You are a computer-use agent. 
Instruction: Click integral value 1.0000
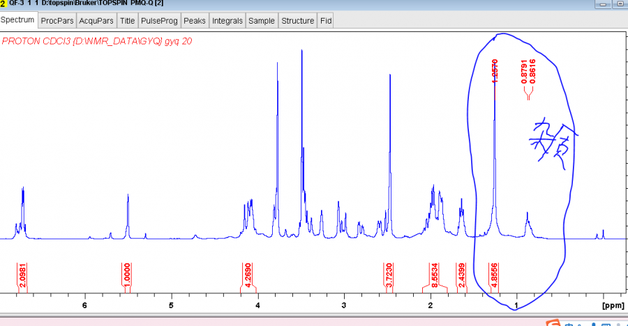127,275
